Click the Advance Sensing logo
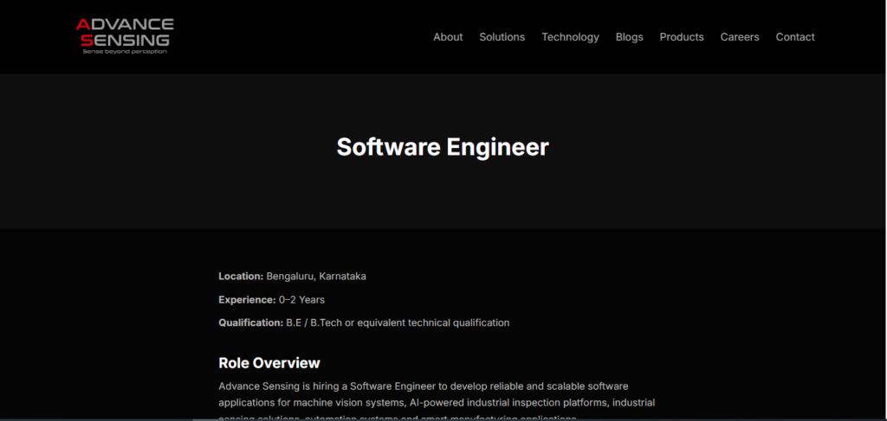This screenshot has width=887, height=421. click(x=125, y=36)
